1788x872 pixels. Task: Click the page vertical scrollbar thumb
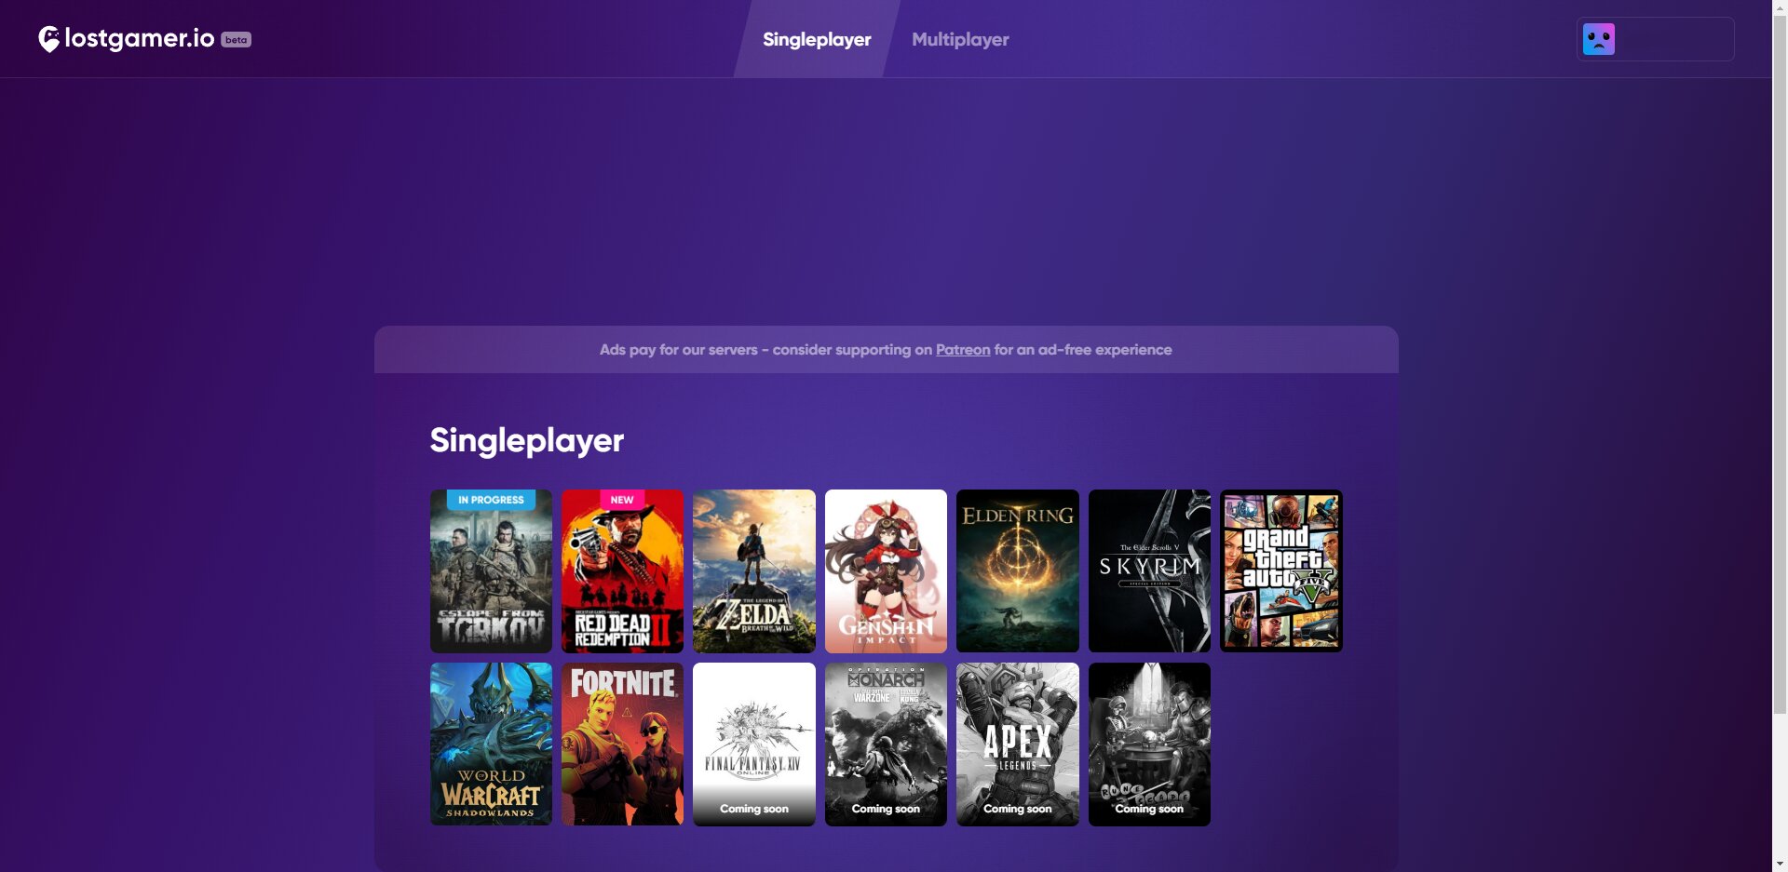pos(1780,363)
